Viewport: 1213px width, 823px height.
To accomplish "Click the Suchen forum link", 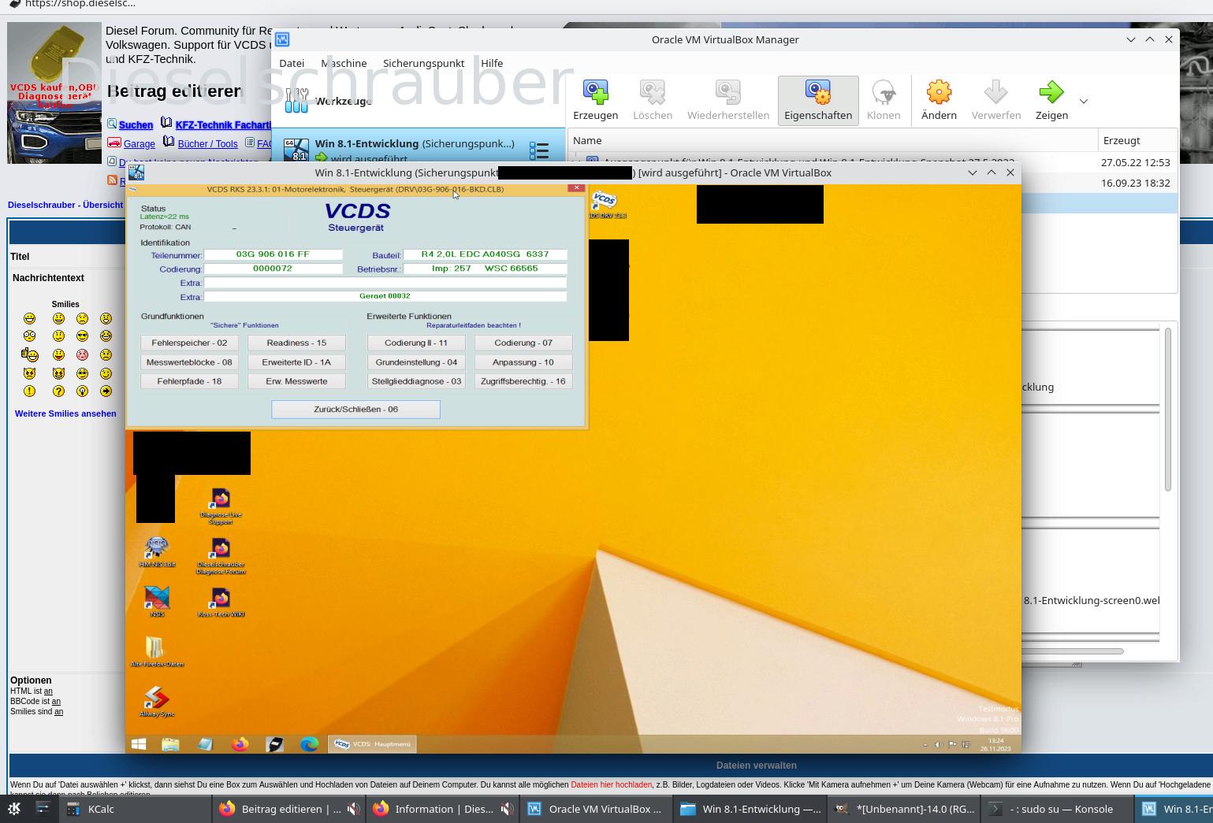I will (136, 125).
